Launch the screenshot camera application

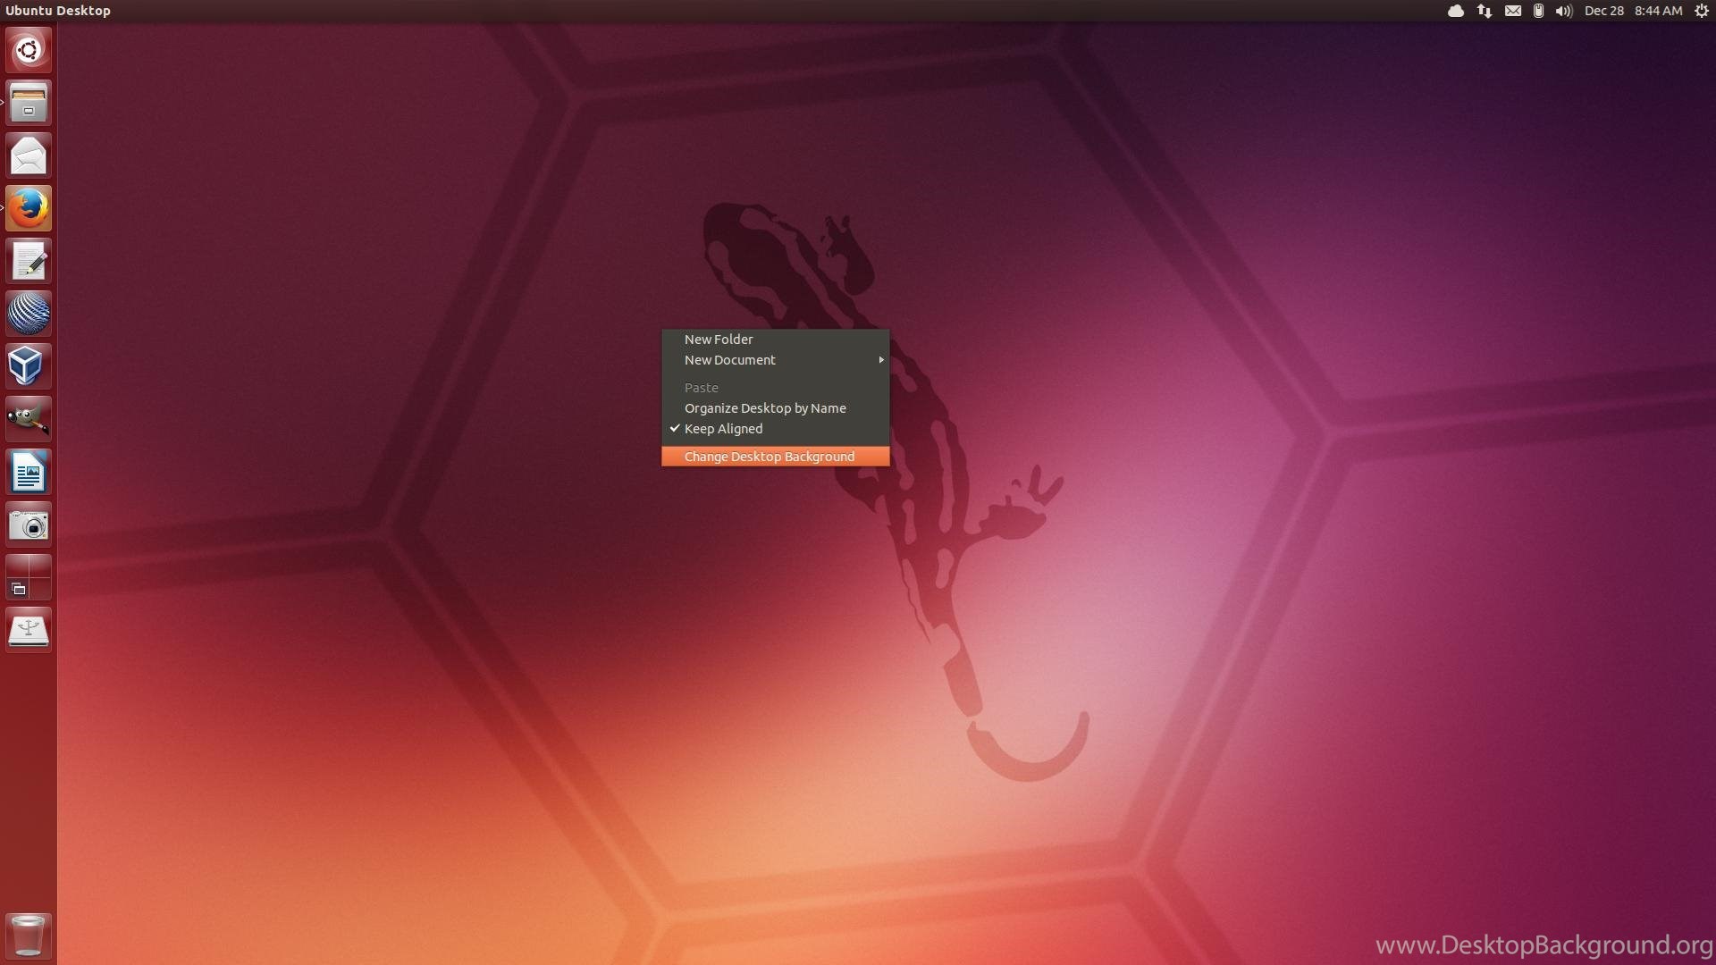click(x=29, y=524)
